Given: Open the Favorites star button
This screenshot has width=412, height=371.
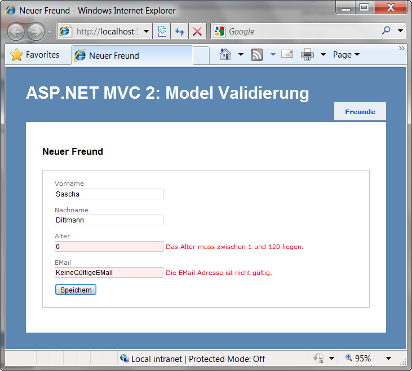Looking at the screenshot, I should [35, 55].
